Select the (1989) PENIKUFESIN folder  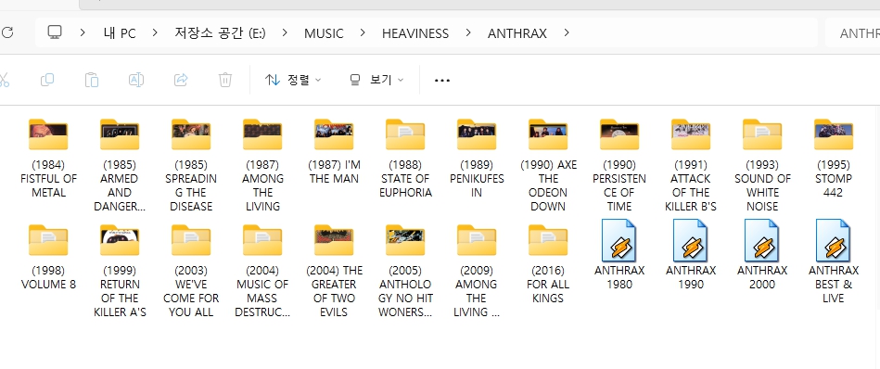(477, 159)
